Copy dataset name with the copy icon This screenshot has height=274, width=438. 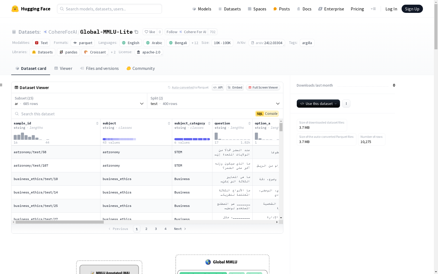coord(136,32)
